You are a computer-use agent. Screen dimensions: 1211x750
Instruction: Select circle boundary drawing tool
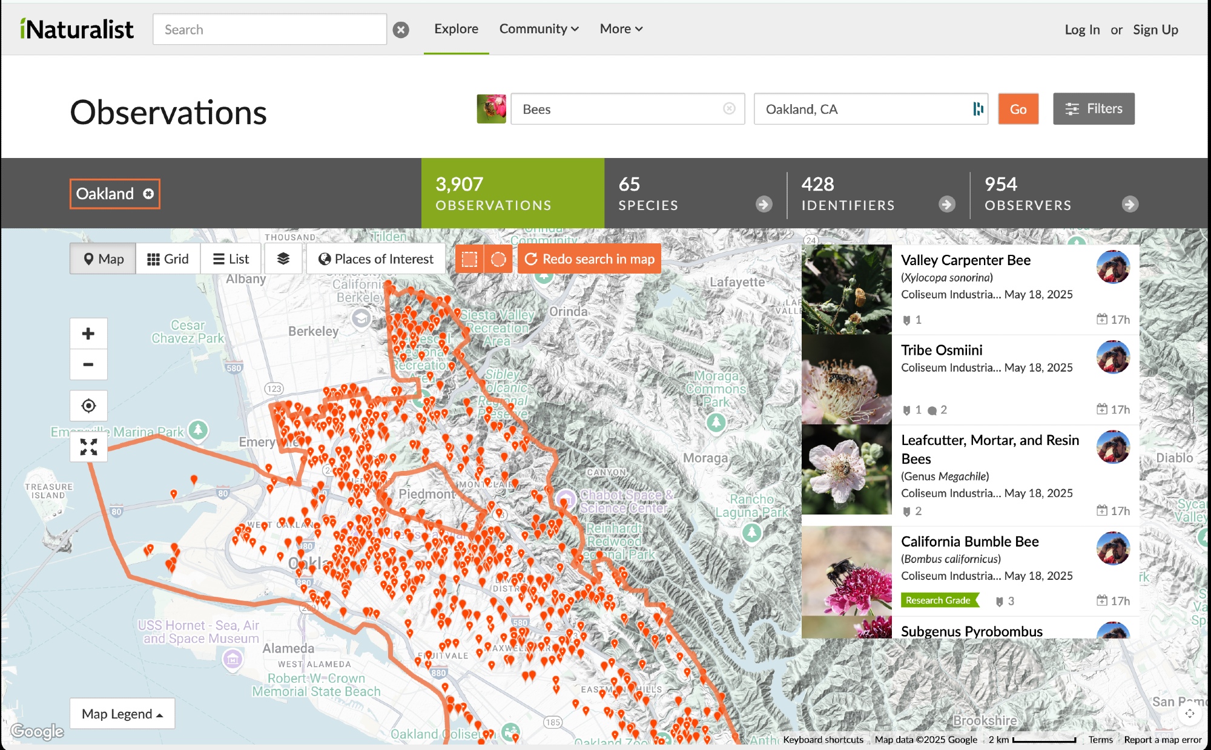click(x=498, y=259)
